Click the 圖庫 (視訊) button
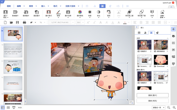 [152, 101]
